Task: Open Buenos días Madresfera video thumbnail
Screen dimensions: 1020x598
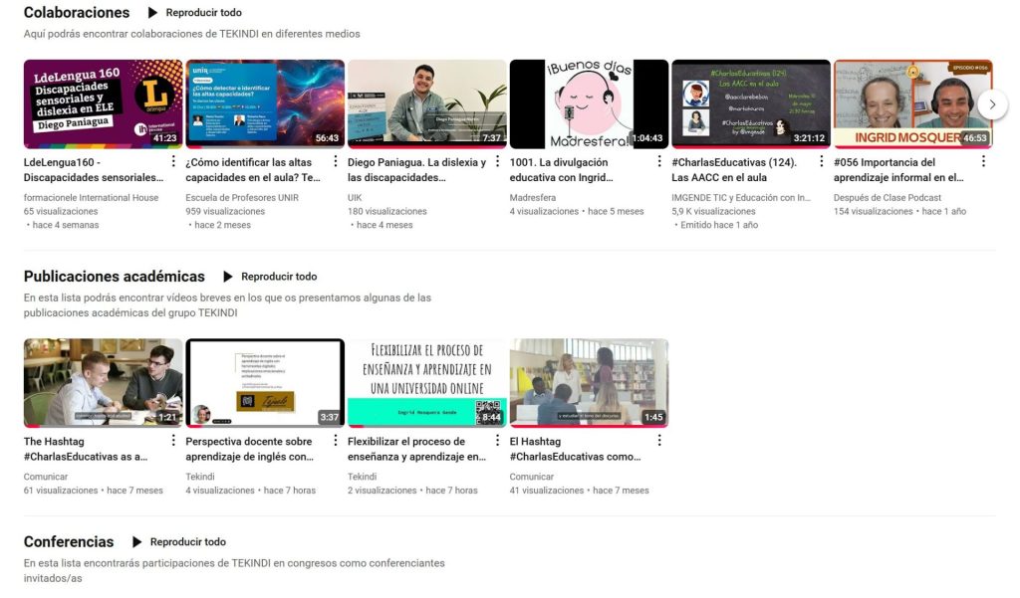Action: tap(588, 103)
